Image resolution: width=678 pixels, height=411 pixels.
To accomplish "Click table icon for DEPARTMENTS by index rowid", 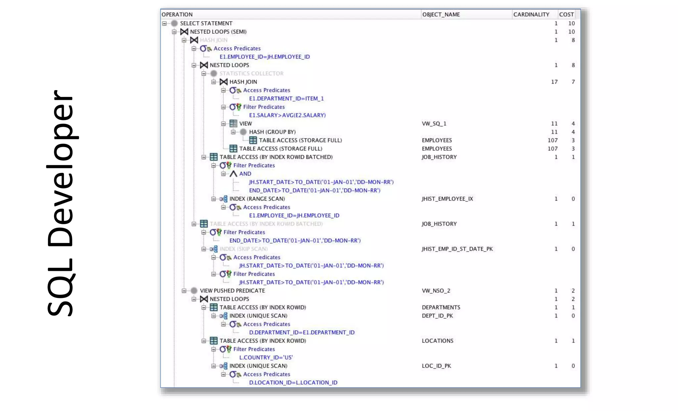I will click(214, 307).
